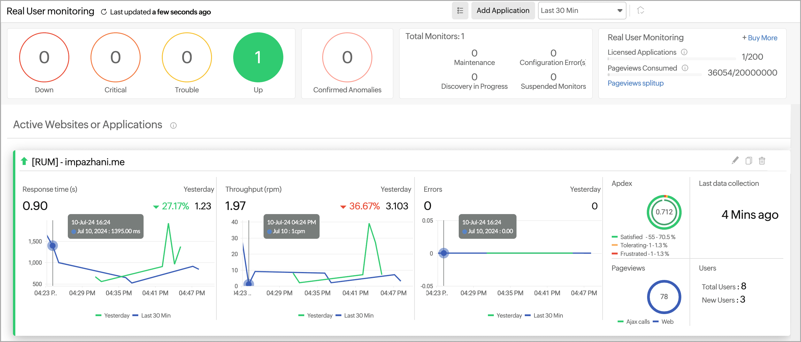Select the Critical status circle
The width and height of the screenshot is (801, 342).
(115, 57)
